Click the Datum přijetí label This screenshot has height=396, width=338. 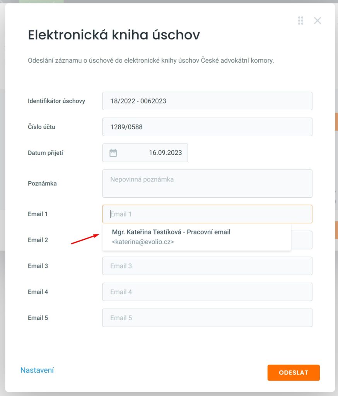tap(45, 153)
